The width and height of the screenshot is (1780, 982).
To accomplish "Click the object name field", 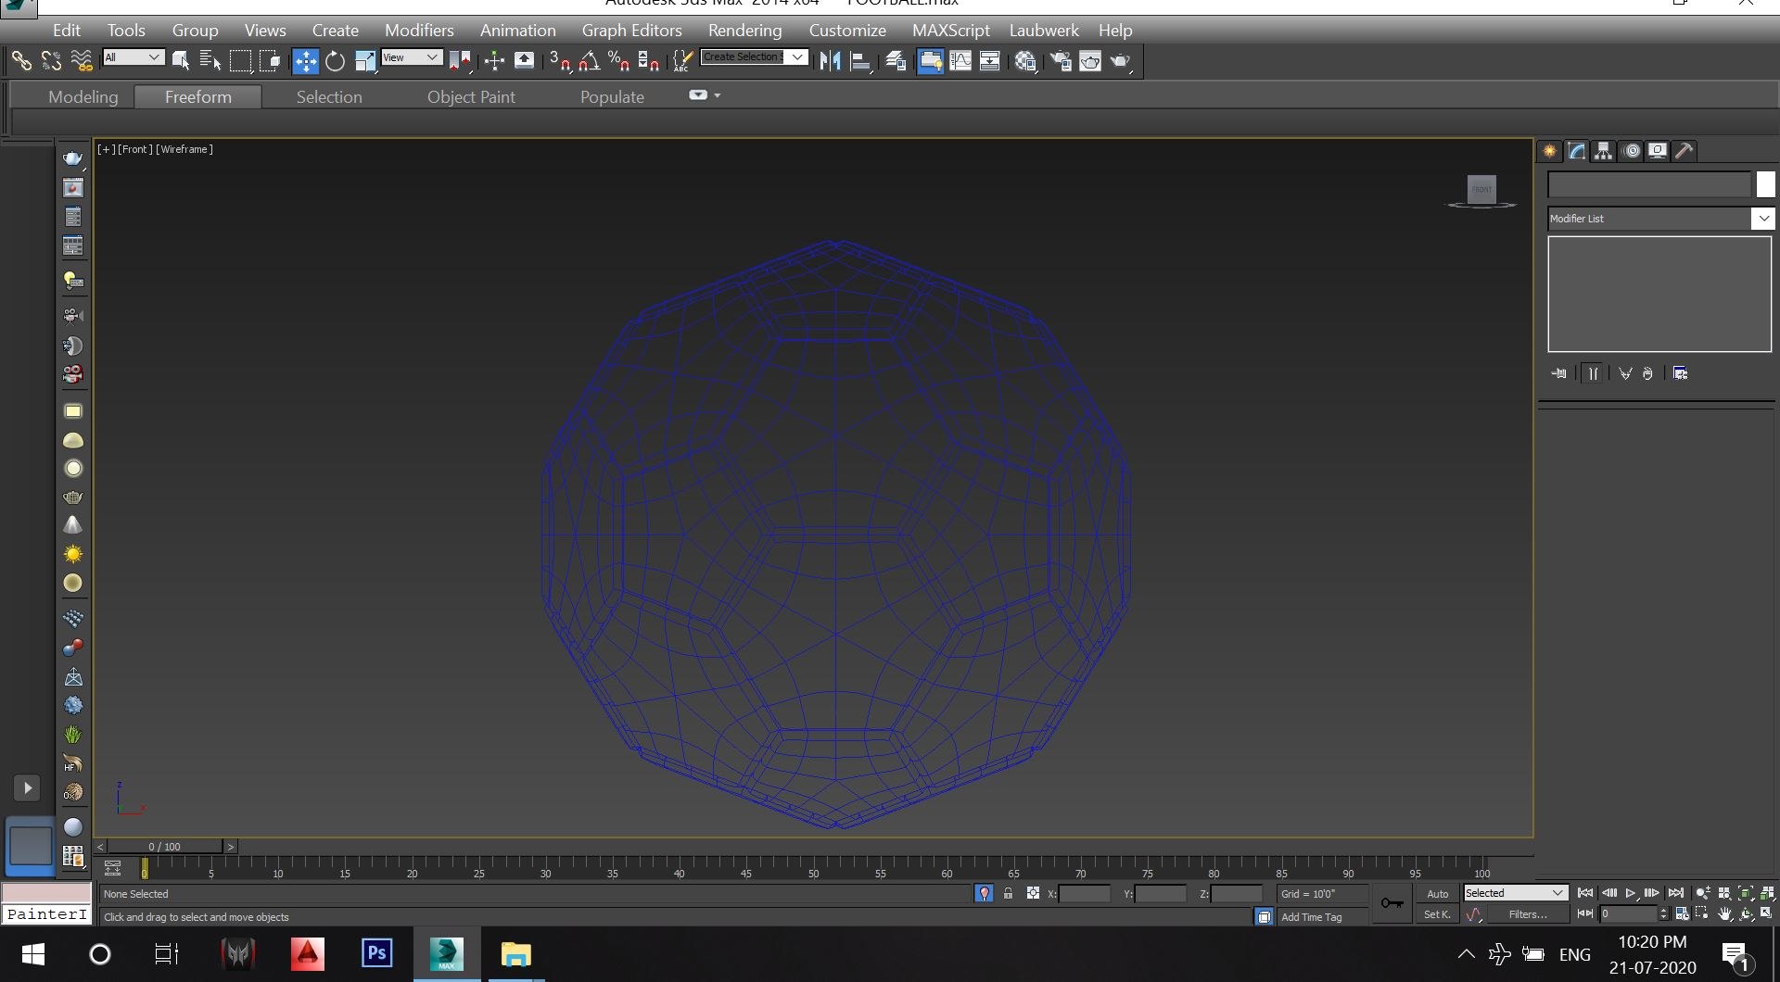I will tap(1649, 184).
